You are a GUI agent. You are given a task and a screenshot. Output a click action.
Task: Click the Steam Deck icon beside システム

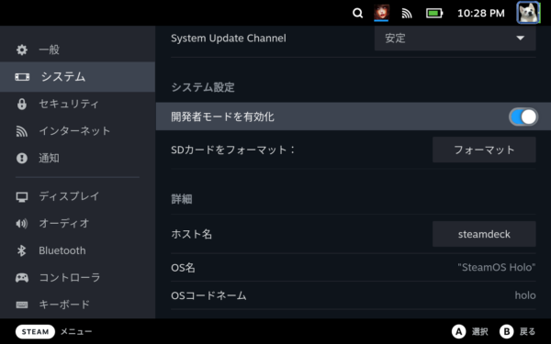[x=22, y=77]
